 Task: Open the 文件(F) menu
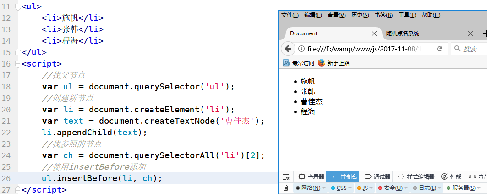pos(290,15)
